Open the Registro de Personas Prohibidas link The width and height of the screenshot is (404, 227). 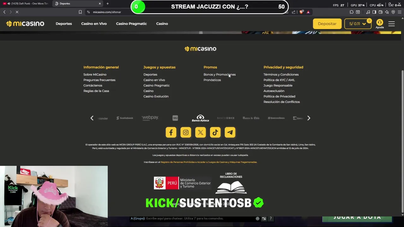209,162
